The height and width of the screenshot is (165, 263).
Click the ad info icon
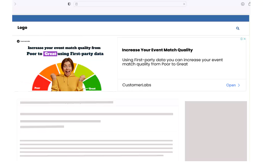pyautogui.click(x=241, y=39)
